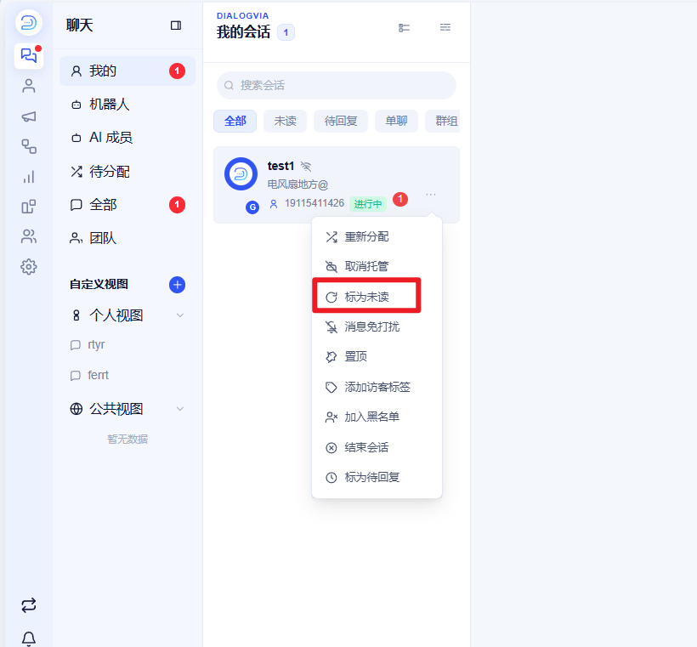Open 待分配 in the chat sidebar
Viewport: 697px width, 647px height.
[127, 171]
